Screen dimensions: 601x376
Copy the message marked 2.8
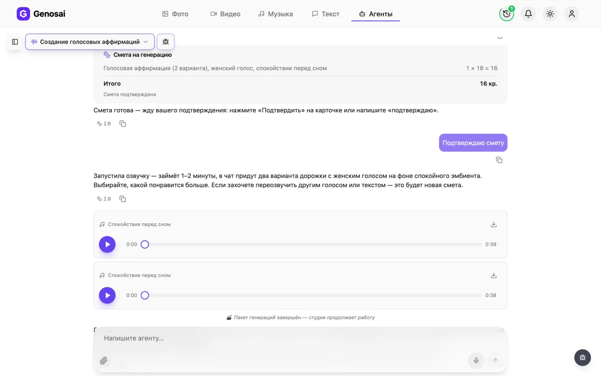point(123,199)
